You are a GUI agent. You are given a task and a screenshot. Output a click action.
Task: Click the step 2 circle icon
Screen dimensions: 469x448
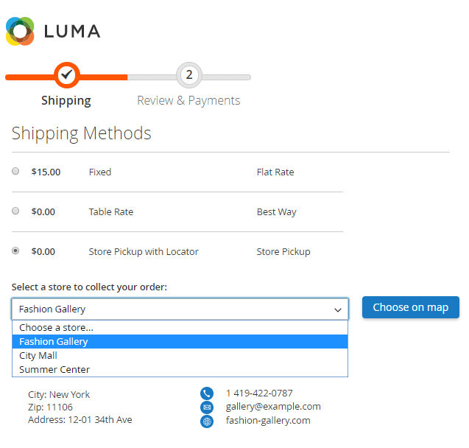[x=189, y=74]
